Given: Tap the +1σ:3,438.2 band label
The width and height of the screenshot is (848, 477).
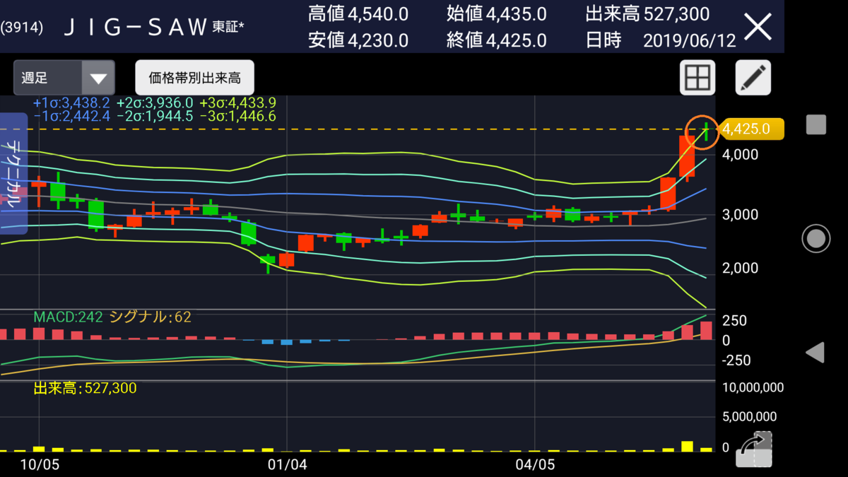Looking at the screenshot, I should [71, 102].
